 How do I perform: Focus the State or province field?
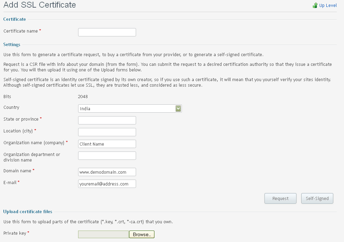pyautogui.click(x=107, y=120)
